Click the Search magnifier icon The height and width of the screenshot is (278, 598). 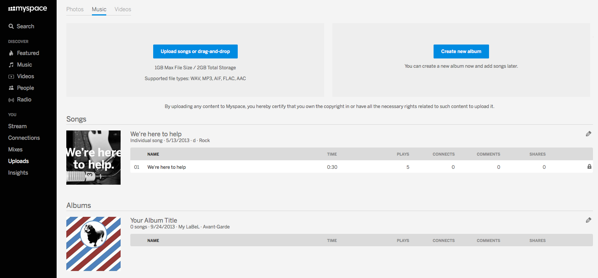pos(11,26)
